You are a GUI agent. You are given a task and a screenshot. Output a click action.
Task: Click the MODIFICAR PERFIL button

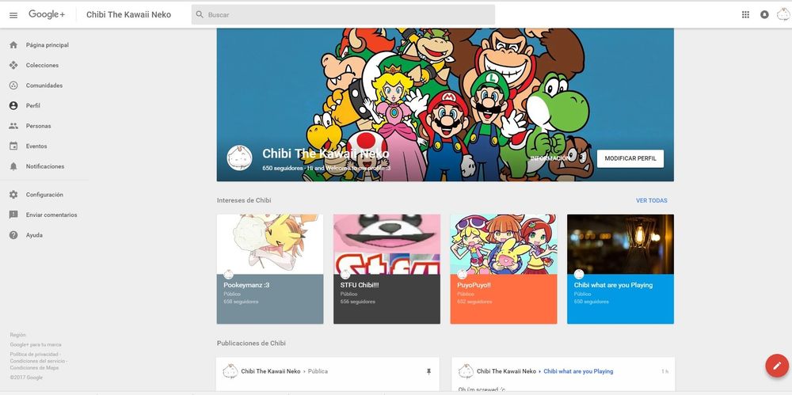pyautogui.click(x=630, y=158)
